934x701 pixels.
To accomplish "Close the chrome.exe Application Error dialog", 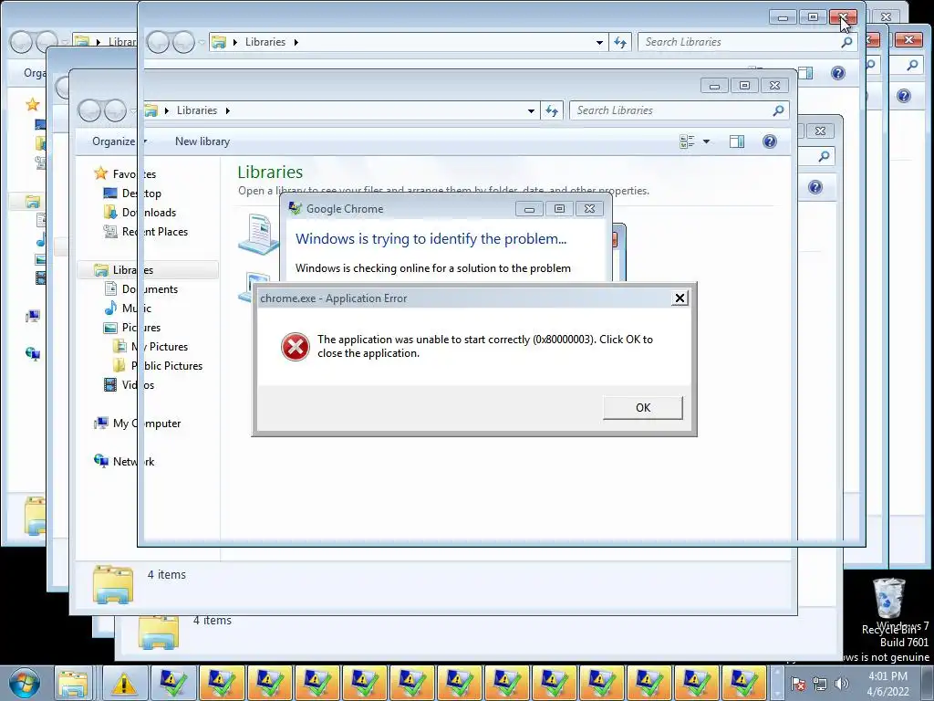I will pos(679,298).
